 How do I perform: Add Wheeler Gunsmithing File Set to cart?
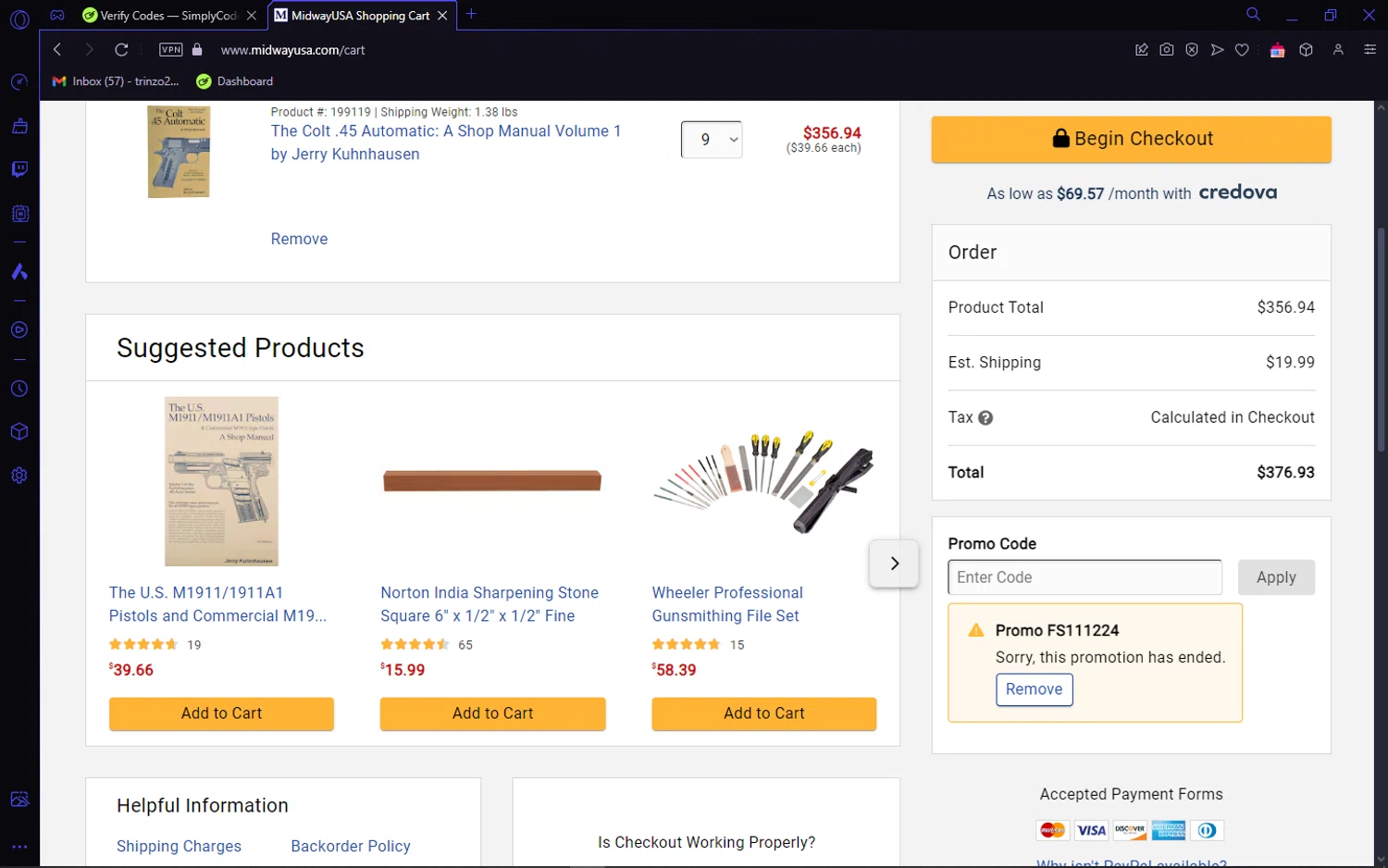point(763,713)
